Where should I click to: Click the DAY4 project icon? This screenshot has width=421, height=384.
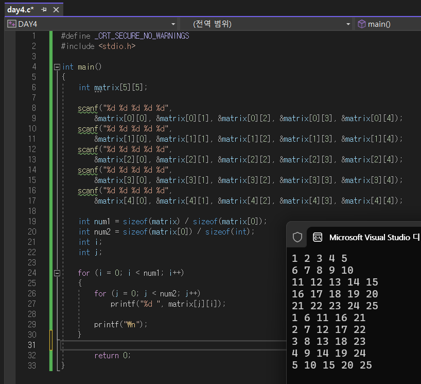tap(11, 24)
